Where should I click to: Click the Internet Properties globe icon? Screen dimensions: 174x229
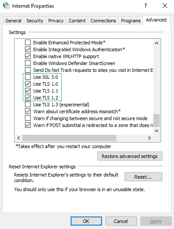click(6, 6)
